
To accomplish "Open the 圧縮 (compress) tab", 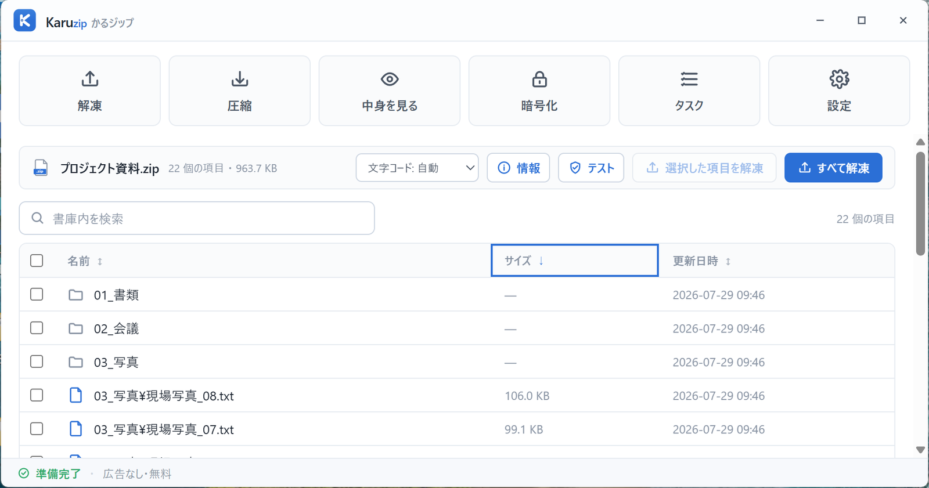I will [239, 91].
